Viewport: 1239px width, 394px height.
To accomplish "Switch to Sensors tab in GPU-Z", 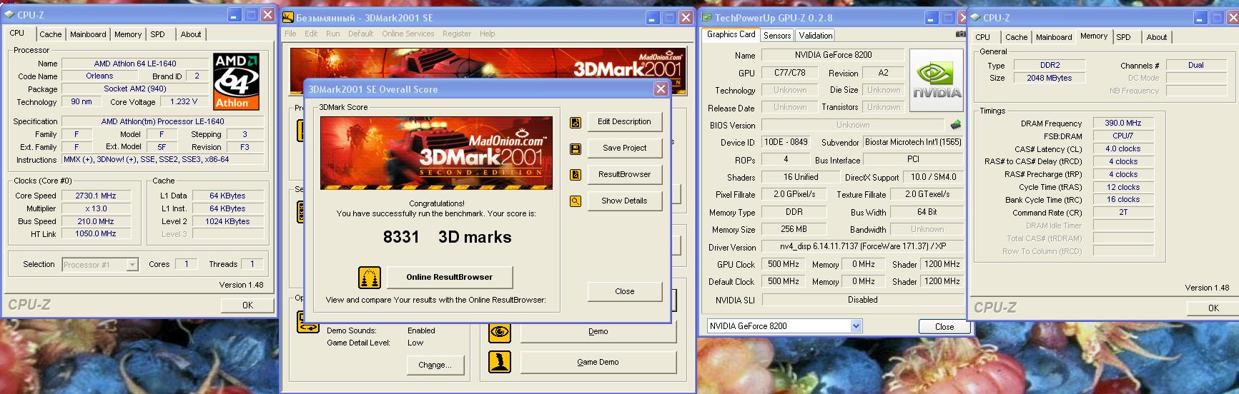I will [x=776, y=36].
